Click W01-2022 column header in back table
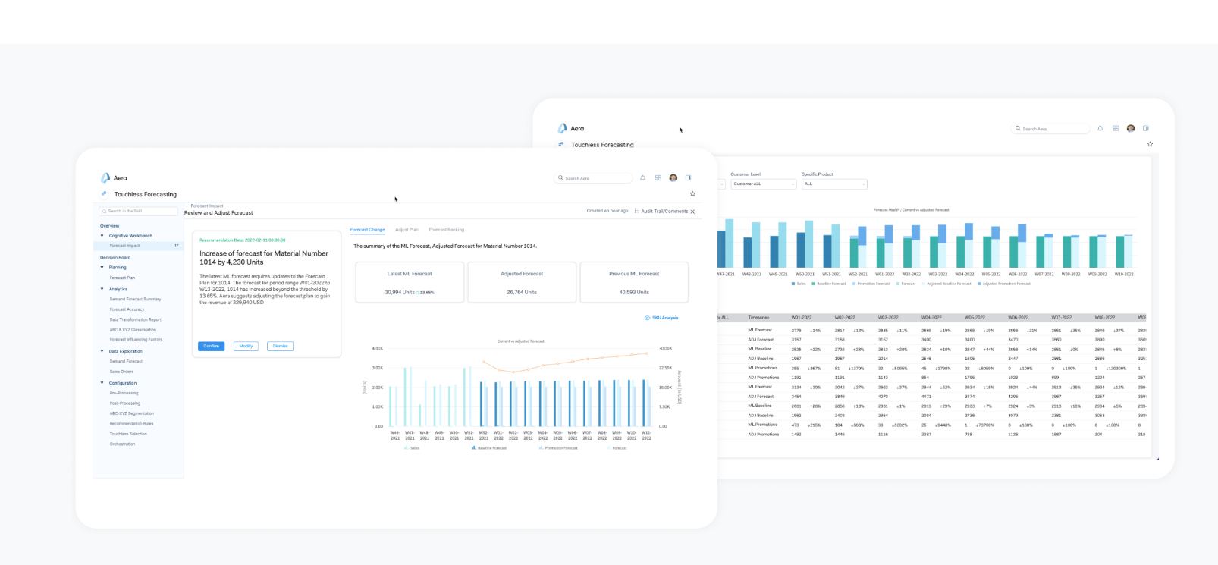Image resolution: width=1218 pixels, height=565 pixels. click(802, 318)
